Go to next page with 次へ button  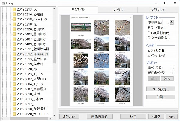point(167,79)
